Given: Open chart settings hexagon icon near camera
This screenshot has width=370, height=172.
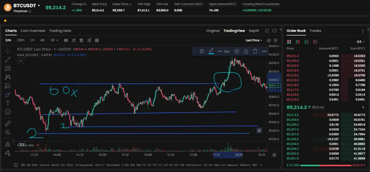Looking at the screenshot, I should click(x=276, y=40).
